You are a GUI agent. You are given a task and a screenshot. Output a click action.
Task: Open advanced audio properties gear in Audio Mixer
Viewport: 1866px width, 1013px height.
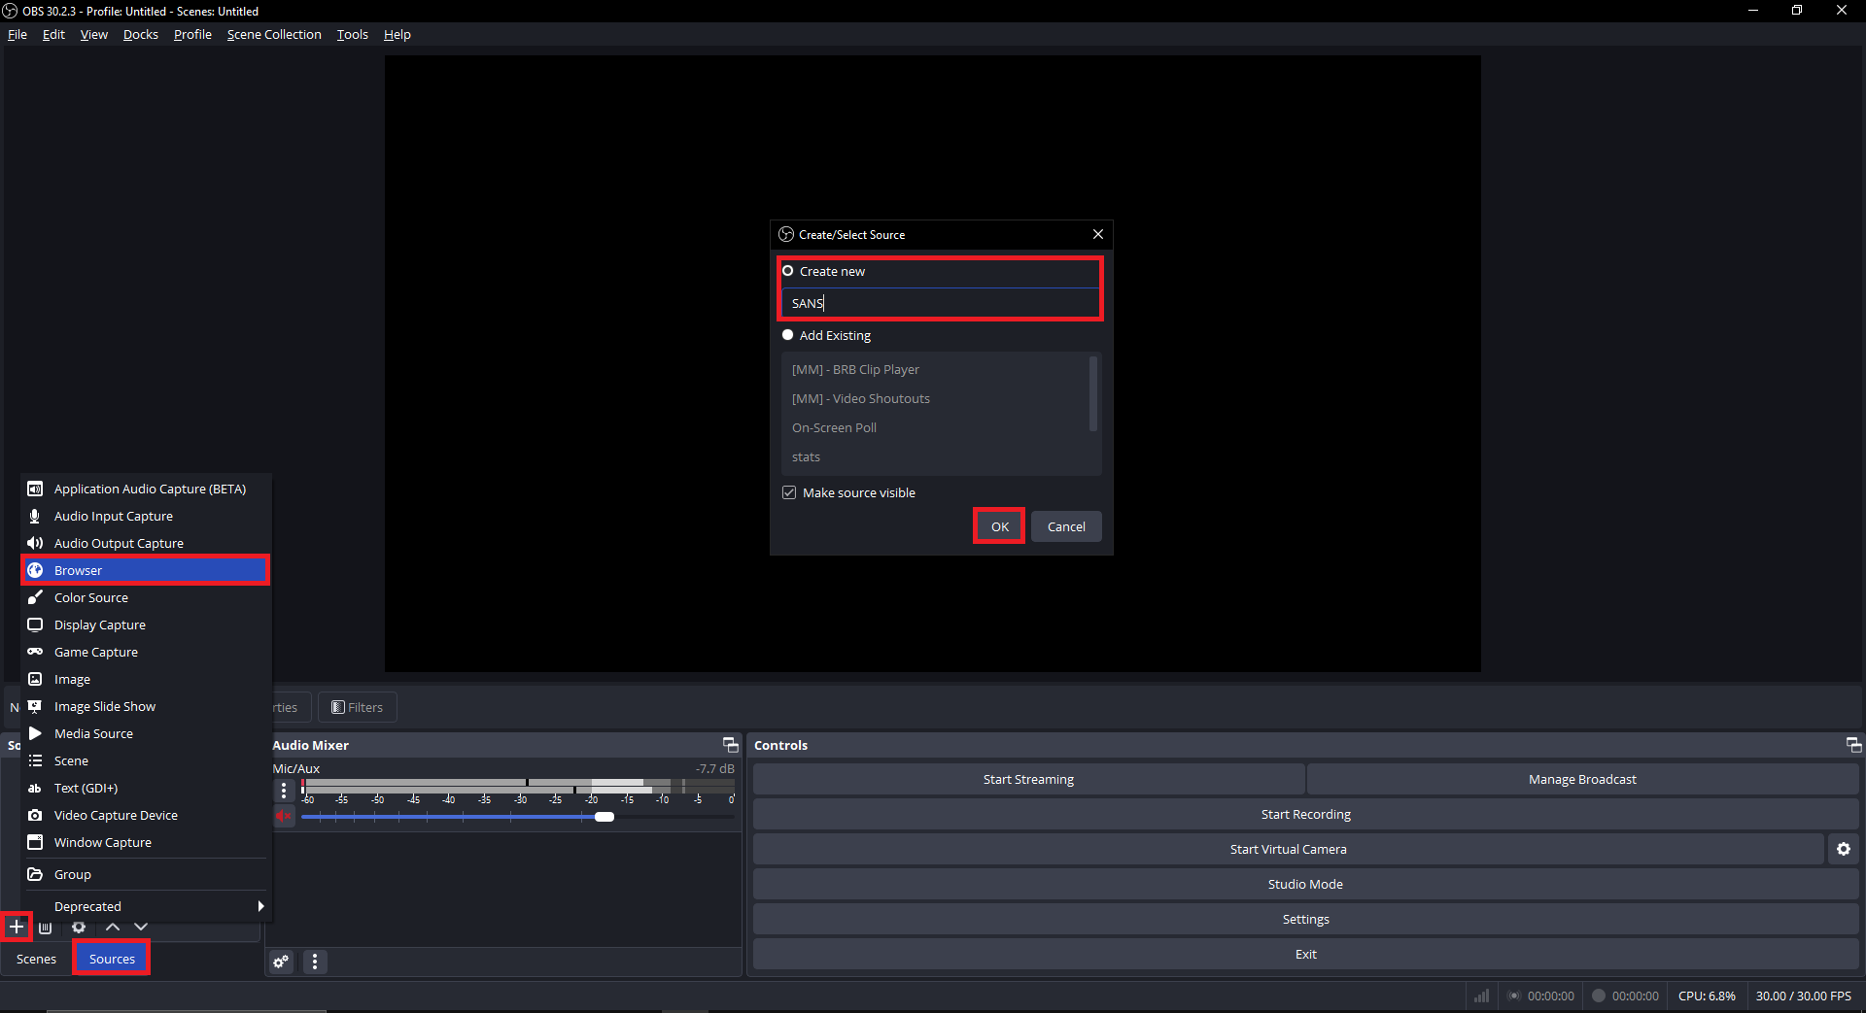coord(281,962)
